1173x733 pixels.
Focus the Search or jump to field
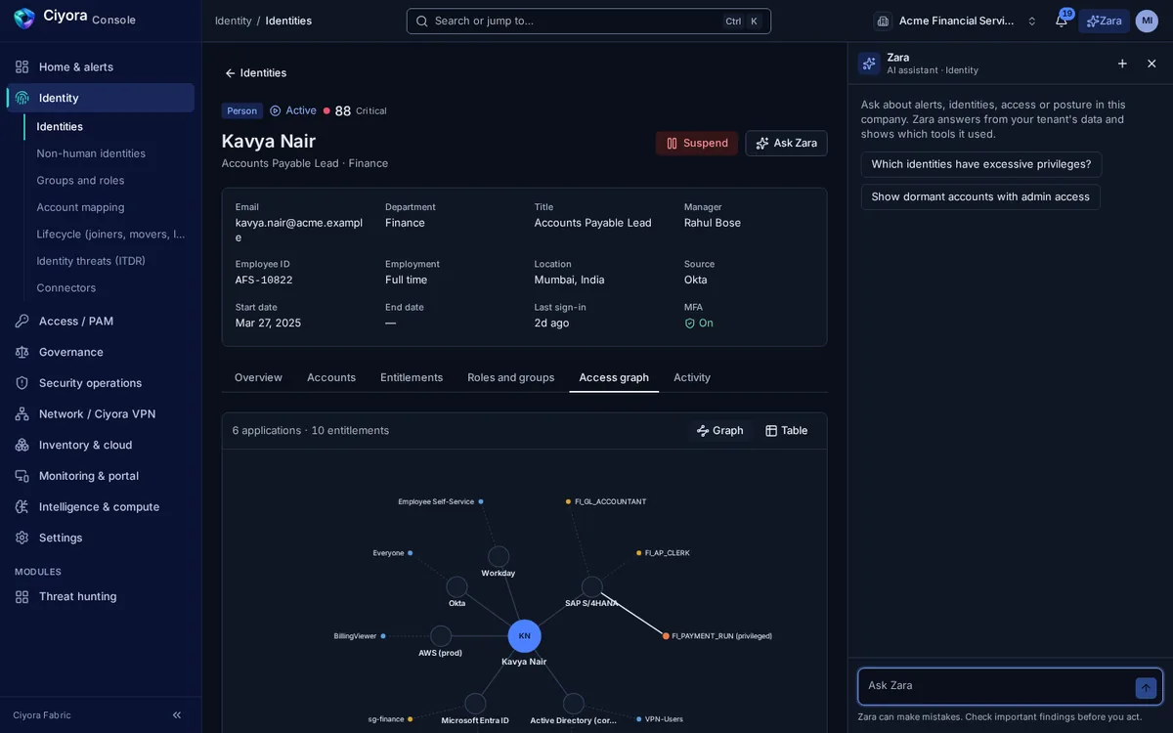click(x=588, y=21)
